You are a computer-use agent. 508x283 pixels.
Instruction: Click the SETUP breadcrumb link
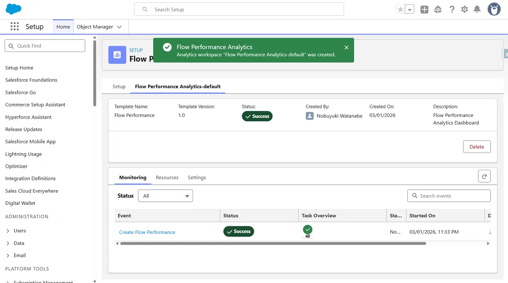[136, 50]
